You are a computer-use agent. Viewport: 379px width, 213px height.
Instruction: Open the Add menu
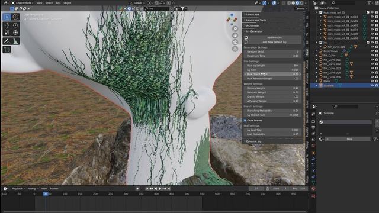58,3
